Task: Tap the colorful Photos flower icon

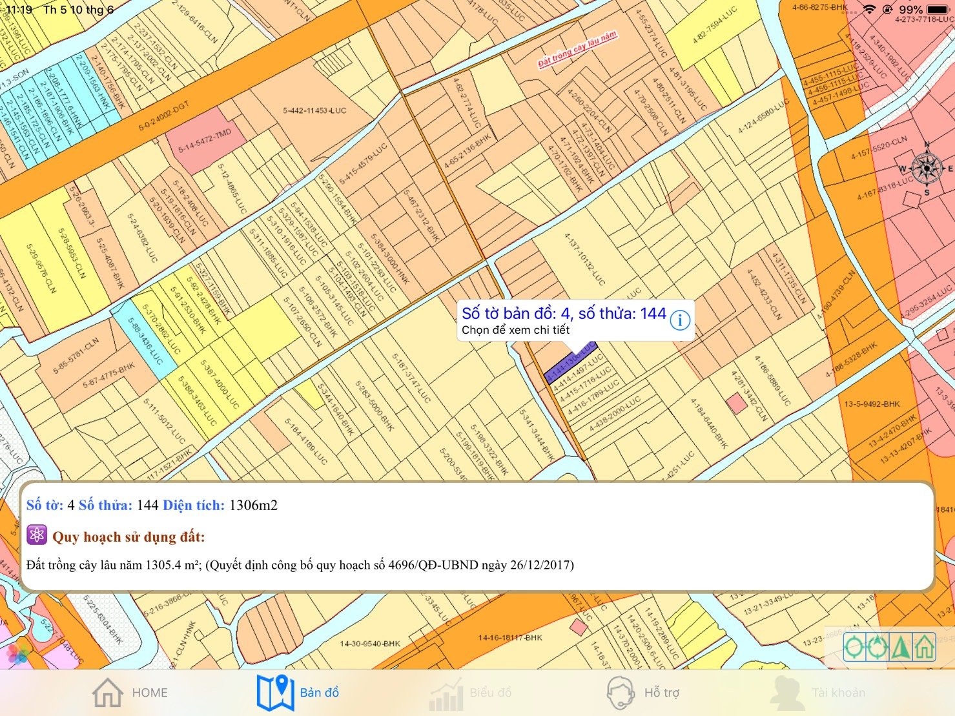Action: coord(18,653)
